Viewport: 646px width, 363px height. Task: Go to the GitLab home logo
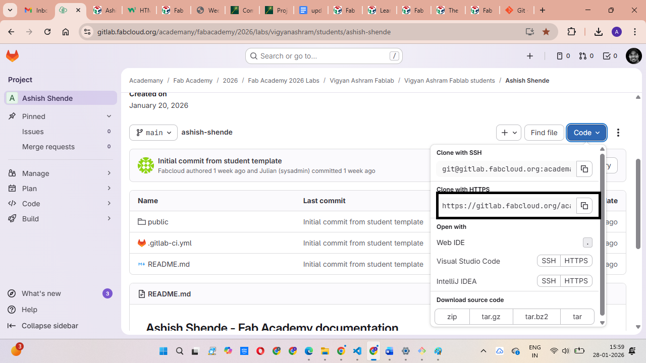[x=13, y=56]
